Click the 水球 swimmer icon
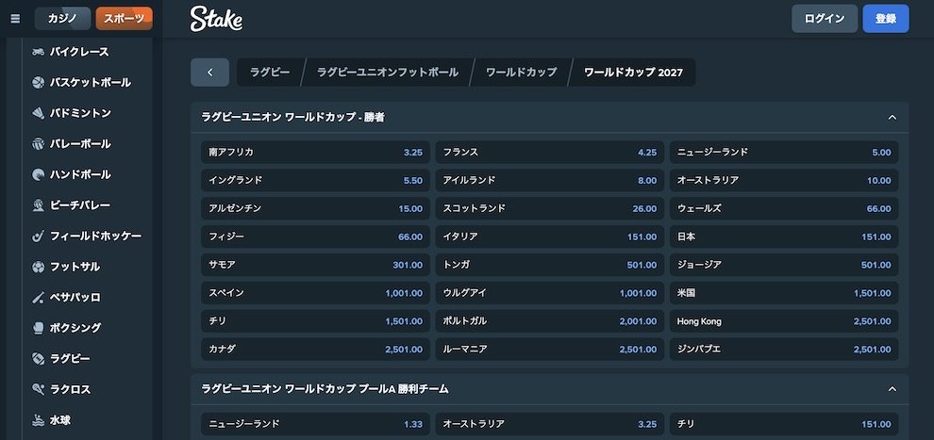 pyautogui.click(x=38, y=420)
